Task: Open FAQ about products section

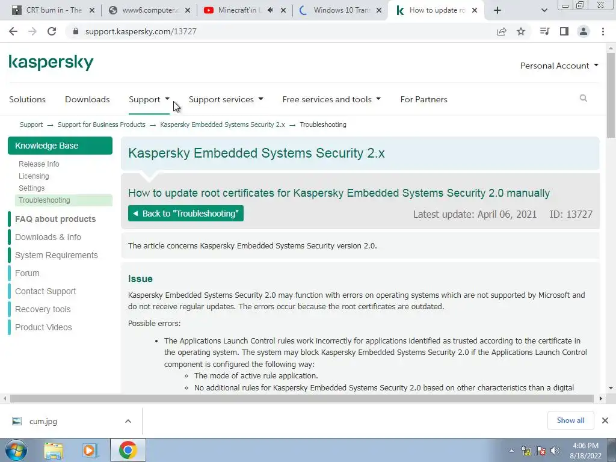Action: pyautogui.click(x=55, y=219)
